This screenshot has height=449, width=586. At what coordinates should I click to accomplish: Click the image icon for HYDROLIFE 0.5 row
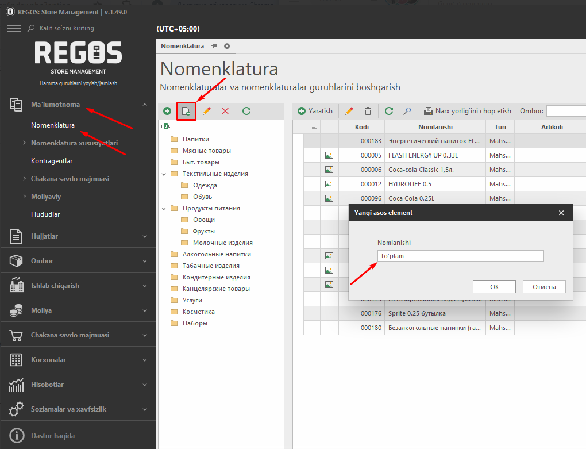[329, 184]
